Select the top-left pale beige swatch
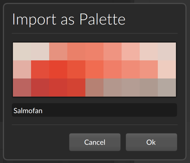Viewport: 190px width, 163px height. pos(22,51)
